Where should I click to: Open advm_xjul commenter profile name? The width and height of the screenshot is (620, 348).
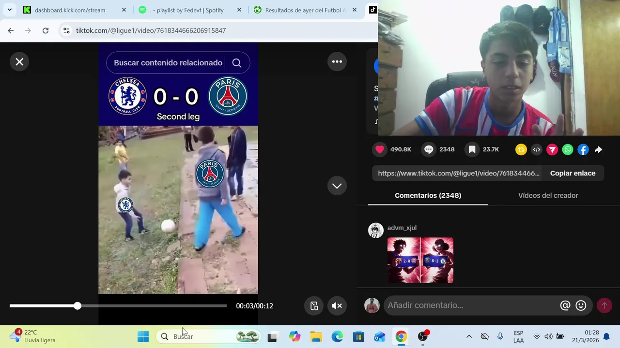tap(402, 228)
